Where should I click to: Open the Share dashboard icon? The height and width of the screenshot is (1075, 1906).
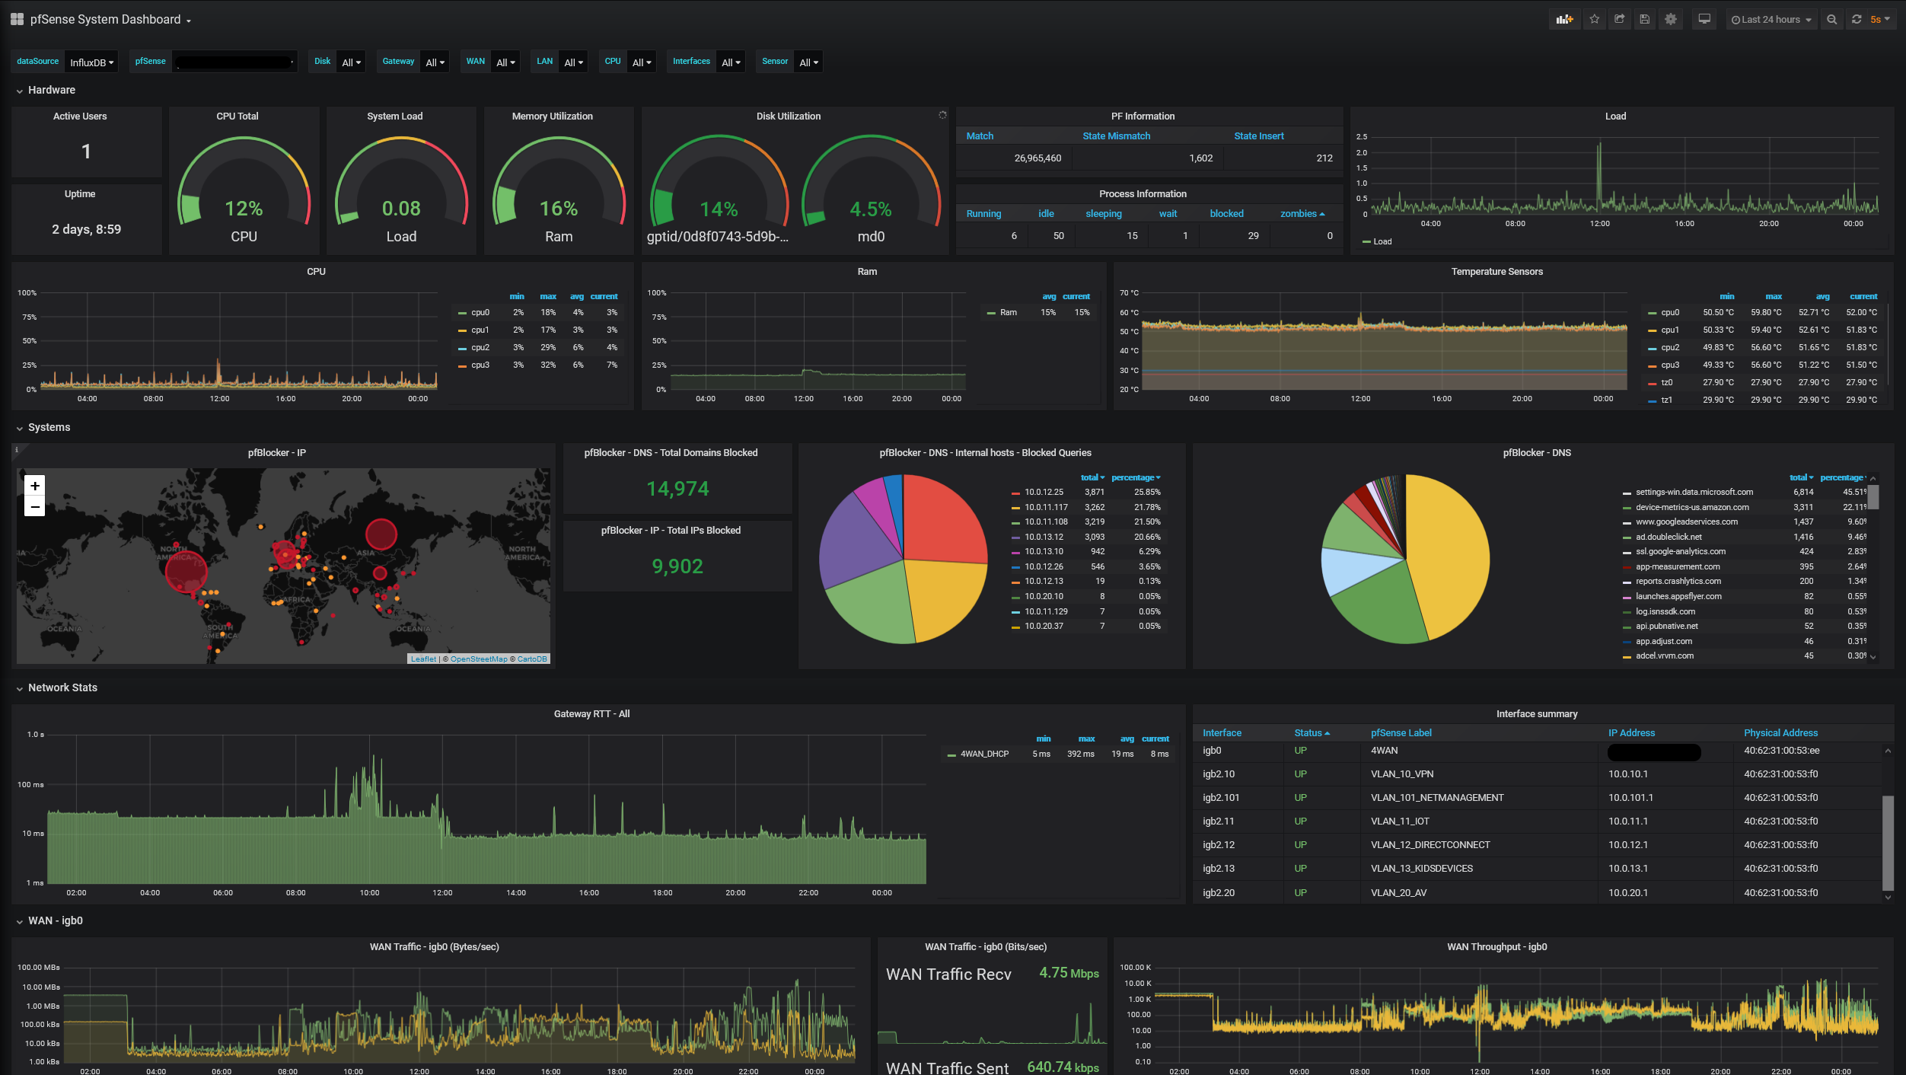click(1620, 20)
